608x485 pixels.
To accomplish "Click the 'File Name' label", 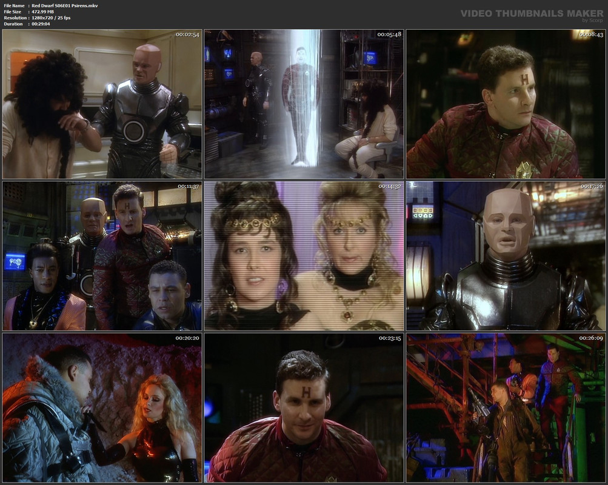I will tap(14, 5).
